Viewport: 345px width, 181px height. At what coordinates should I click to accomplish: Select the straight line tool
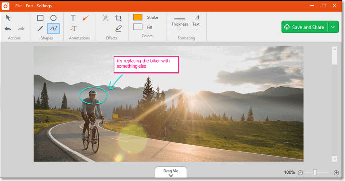coord(40,29)
